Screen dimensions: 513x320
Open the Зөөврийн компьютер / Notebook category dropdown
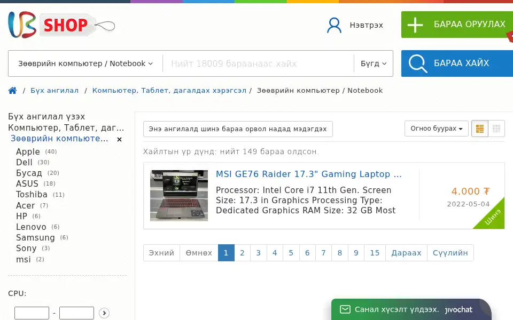pyautogui.click(x=85, y=63)
